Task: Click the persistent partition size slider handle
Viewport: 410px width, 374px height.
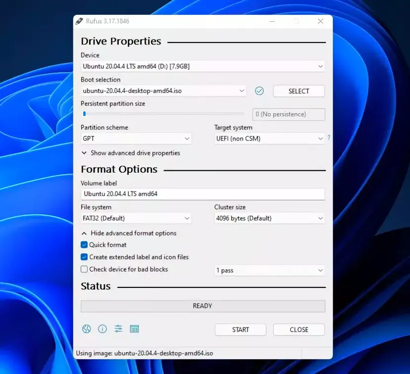Action: [x=84, y=114]
